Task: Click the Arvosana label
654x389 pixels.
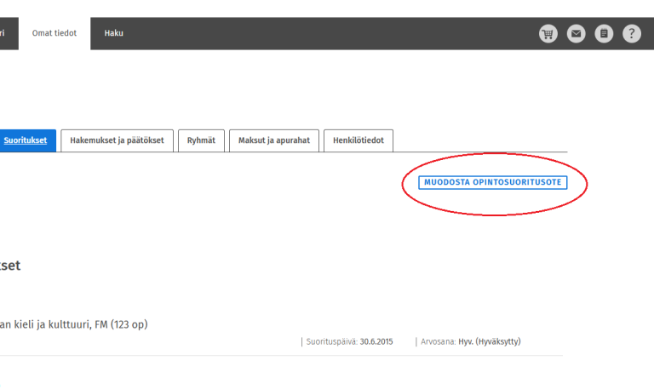Action: pyautogui.click(x=439, y=341)
